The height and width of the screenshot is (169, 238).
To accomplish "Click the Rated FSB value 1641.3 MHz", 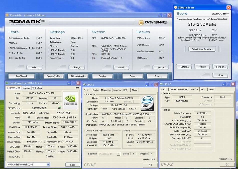I will click(108, 145).
